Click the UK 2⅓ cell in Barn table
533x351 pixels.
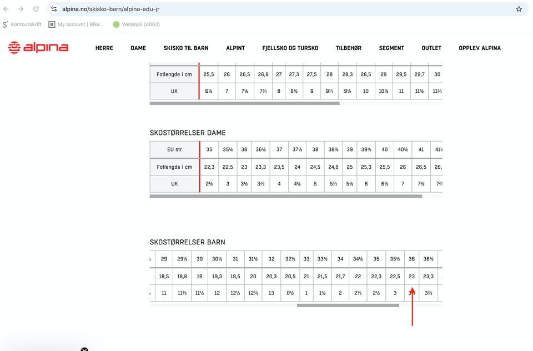(358, 293)
